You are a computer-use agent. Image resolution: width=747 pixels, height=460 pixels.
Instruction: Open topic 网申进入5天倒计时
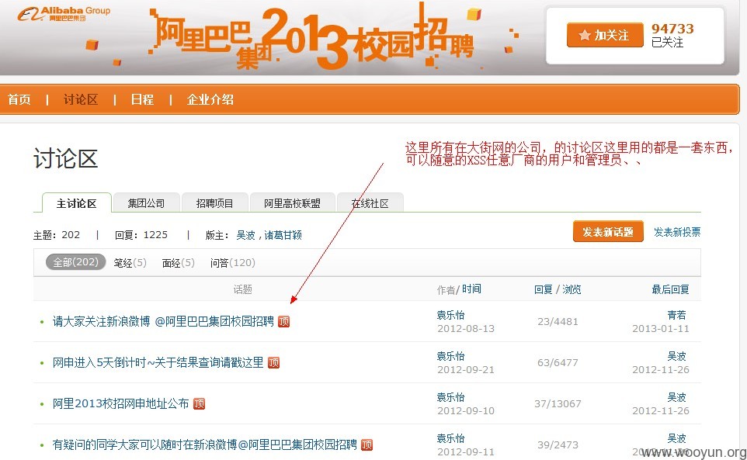(x=158, y=362)
